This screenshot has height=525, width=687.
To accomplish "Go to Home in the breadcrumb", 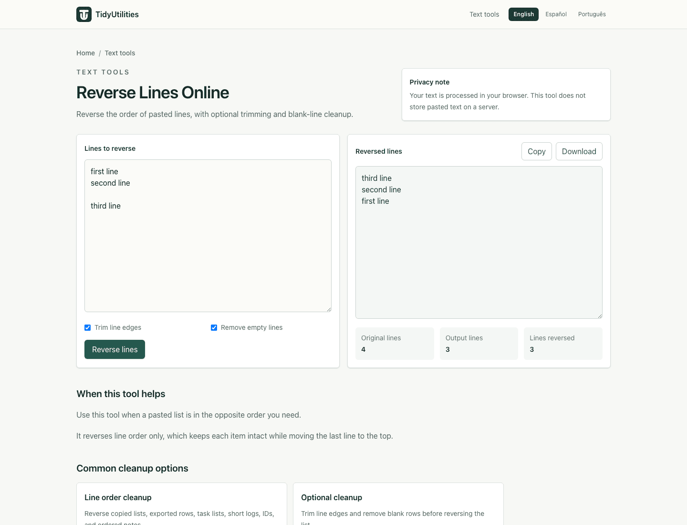I will (x=85, y=53).
